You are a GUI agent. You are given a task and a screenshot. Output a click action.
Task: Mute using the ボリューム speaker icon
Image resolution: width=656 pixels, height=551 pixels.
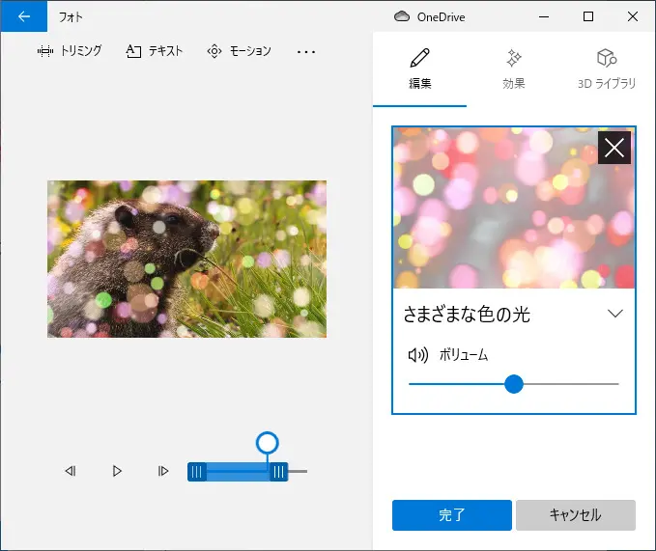click(418, 355)
